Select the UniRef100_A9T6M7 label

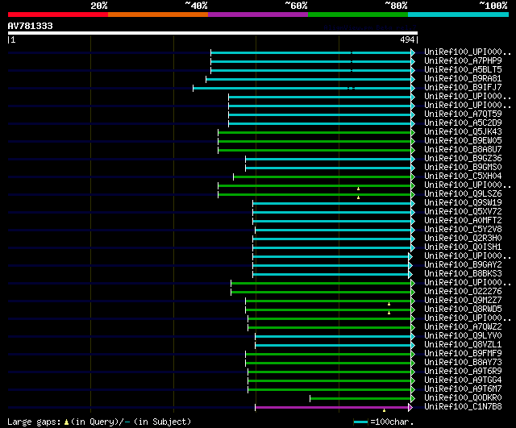tap(463, 389)
